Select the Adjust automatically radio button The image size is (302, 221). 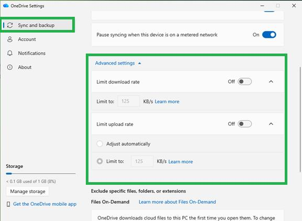(99, 144)
